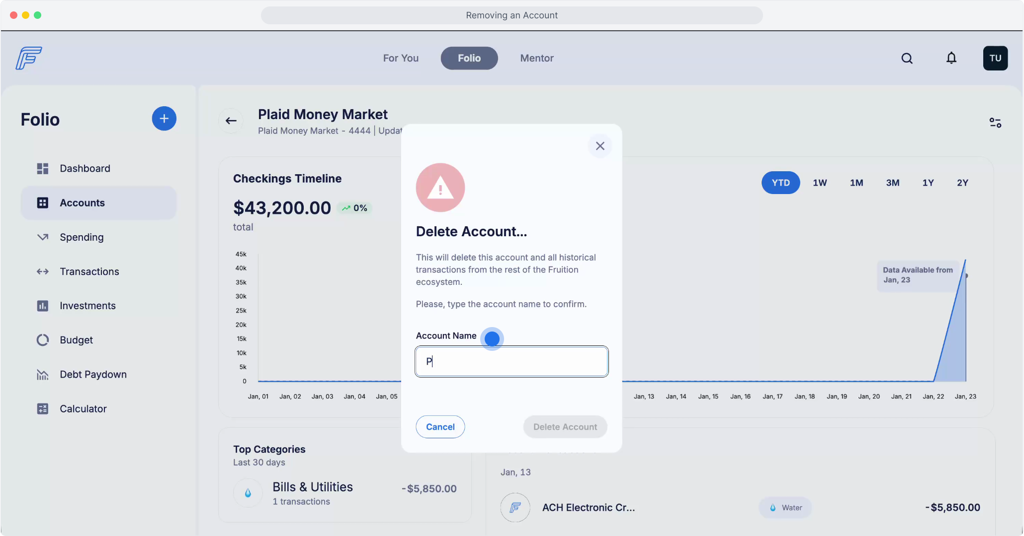Go back with the left arrow
This screenshot has width=1024, height=536.
[x=231, y=121]
